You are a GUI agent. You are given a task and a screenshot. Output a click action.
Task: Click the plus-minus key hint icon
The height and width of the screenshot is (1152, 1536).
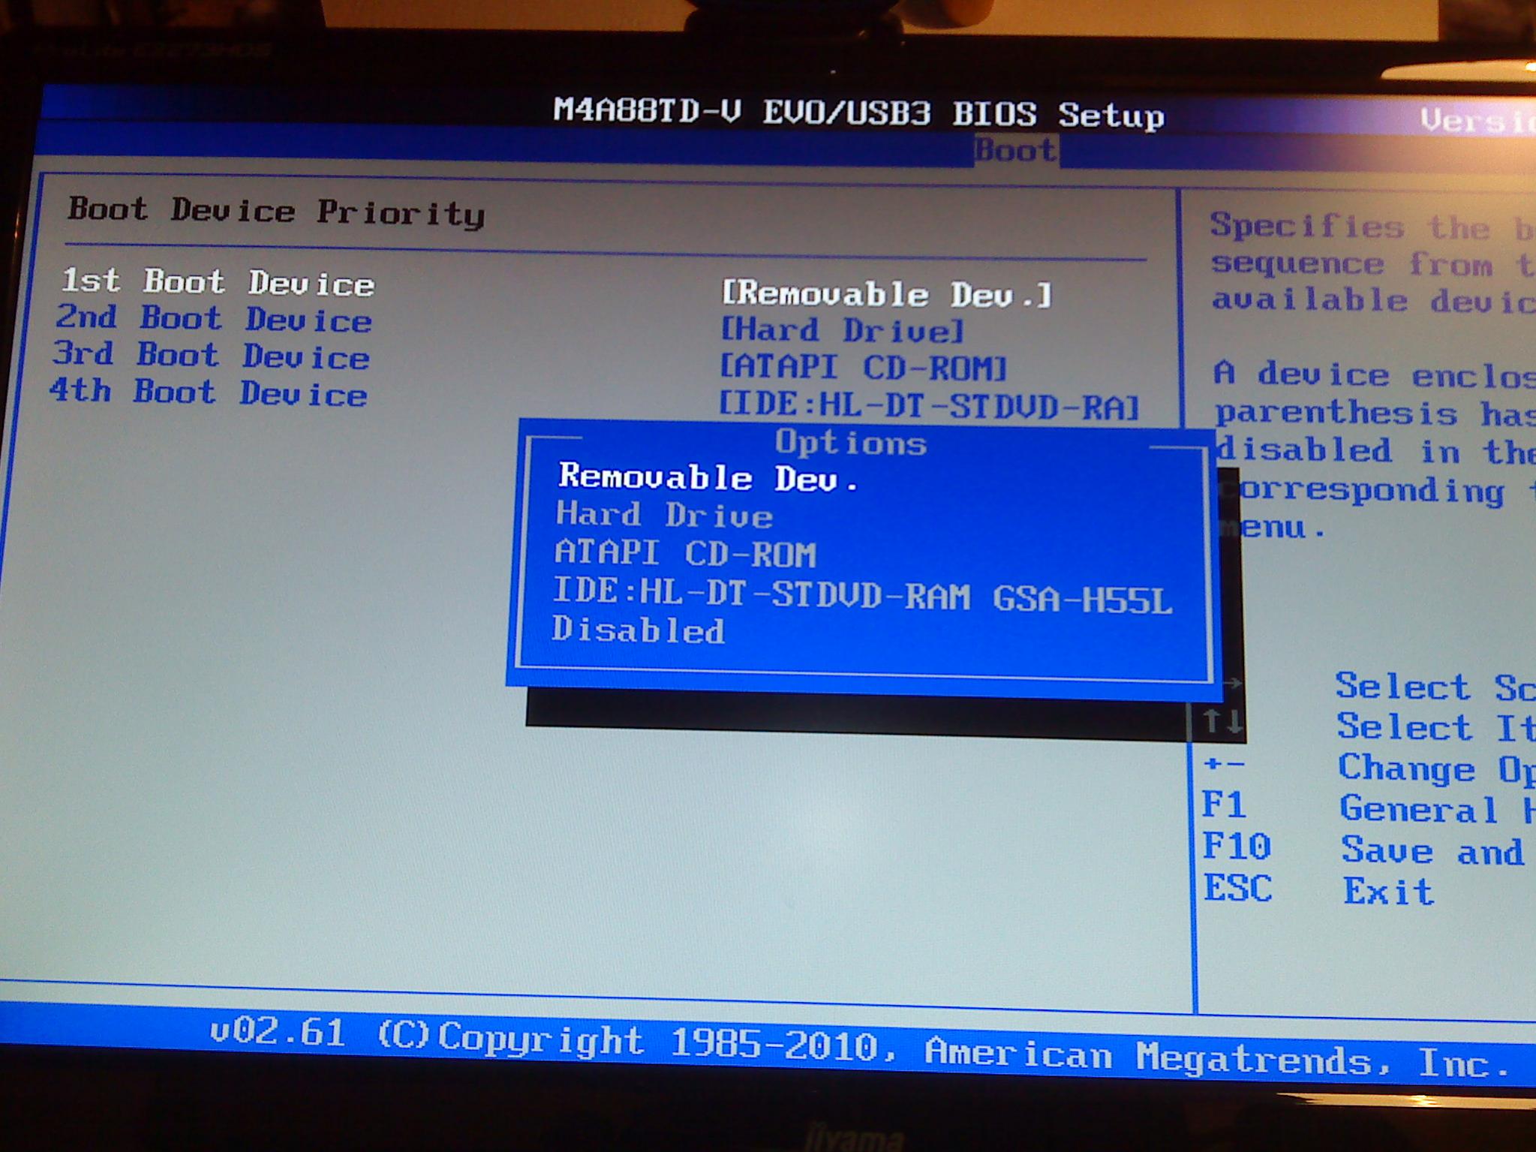pyautogui.click(x=1223, y=765)
